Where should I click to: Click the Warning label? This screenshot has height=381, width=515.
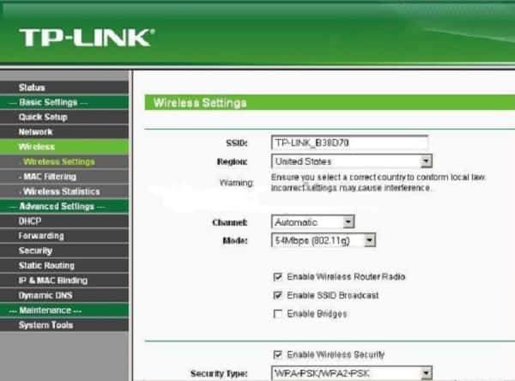tap(237, 183)
